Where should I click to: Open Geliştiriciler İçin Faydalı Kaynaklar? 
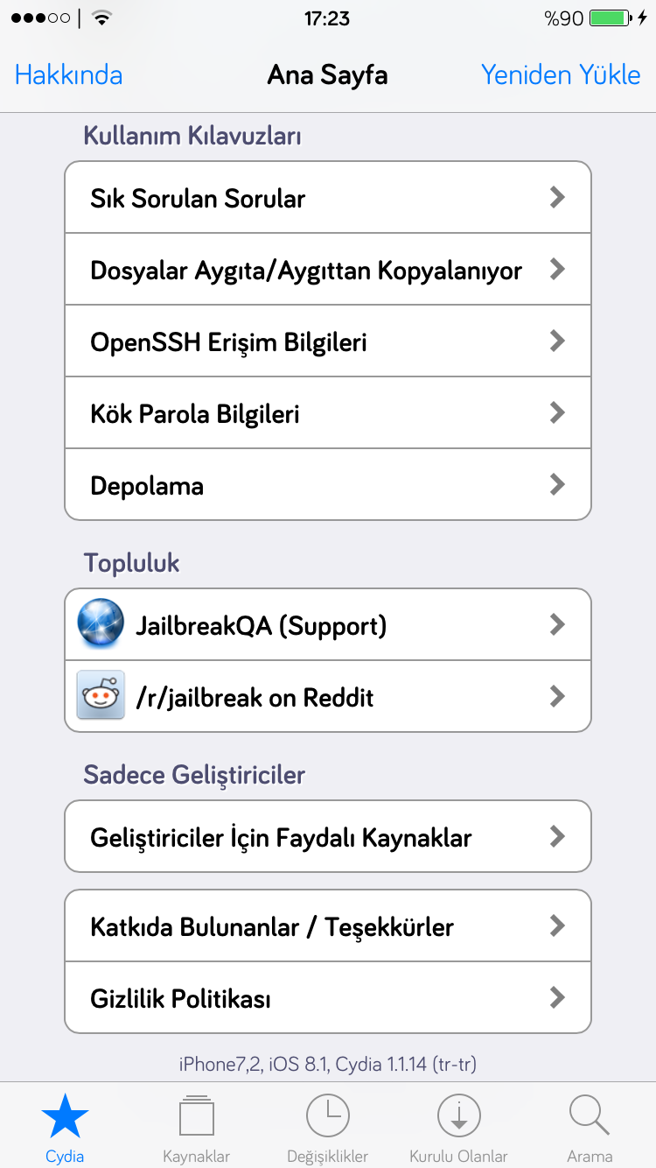328,837
